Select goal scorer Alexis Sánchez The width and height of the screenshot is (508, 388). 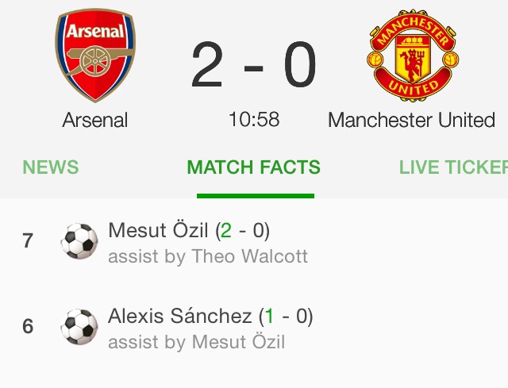[x=180, y=317]
